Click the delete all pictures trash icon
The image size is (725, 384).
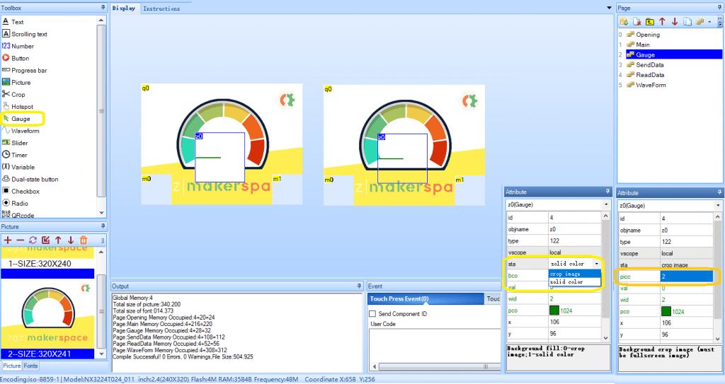tap(84, 240)
